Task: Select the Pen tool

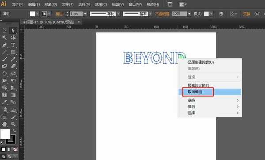Action: [x=4, y=45]
